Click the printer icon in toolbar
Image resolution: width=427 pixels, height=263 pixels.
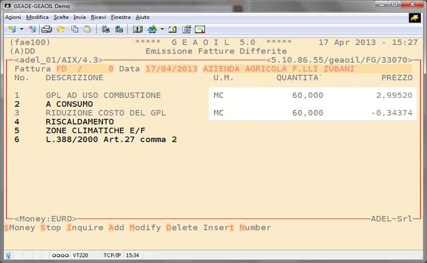(46, 29)
